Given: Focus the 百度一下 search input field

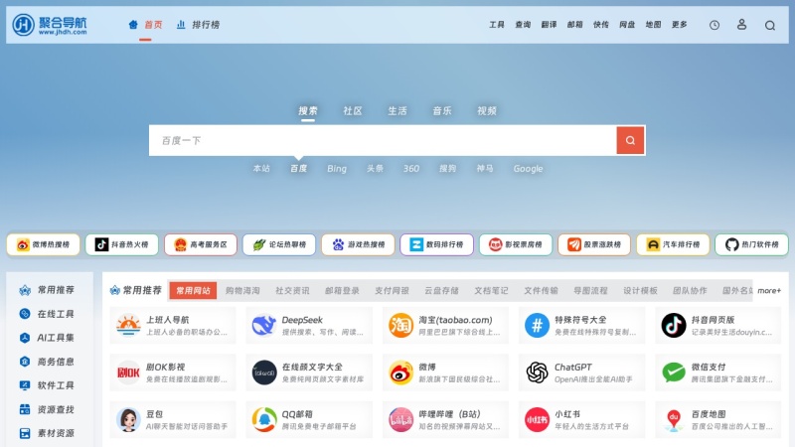Looking at the screenshot, I should pyautogui.click(x=383, y=140).
